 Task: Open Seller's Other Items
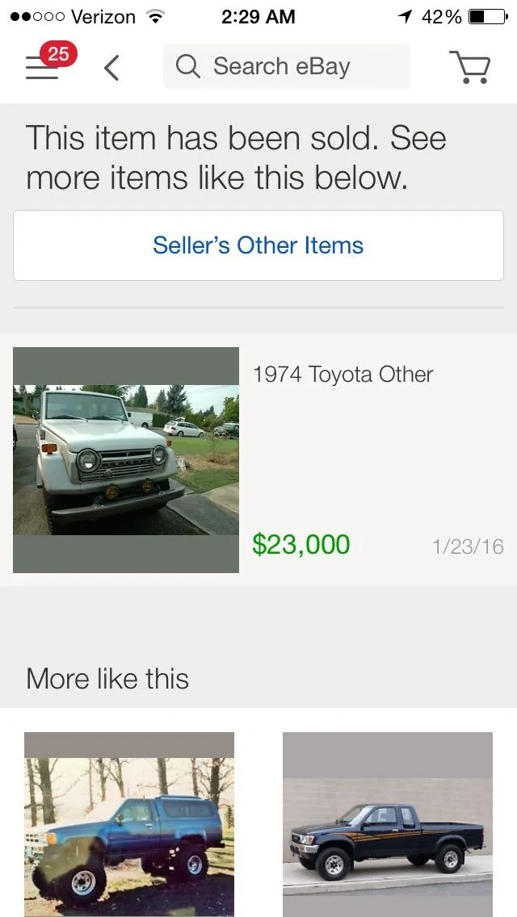[258, 245]
